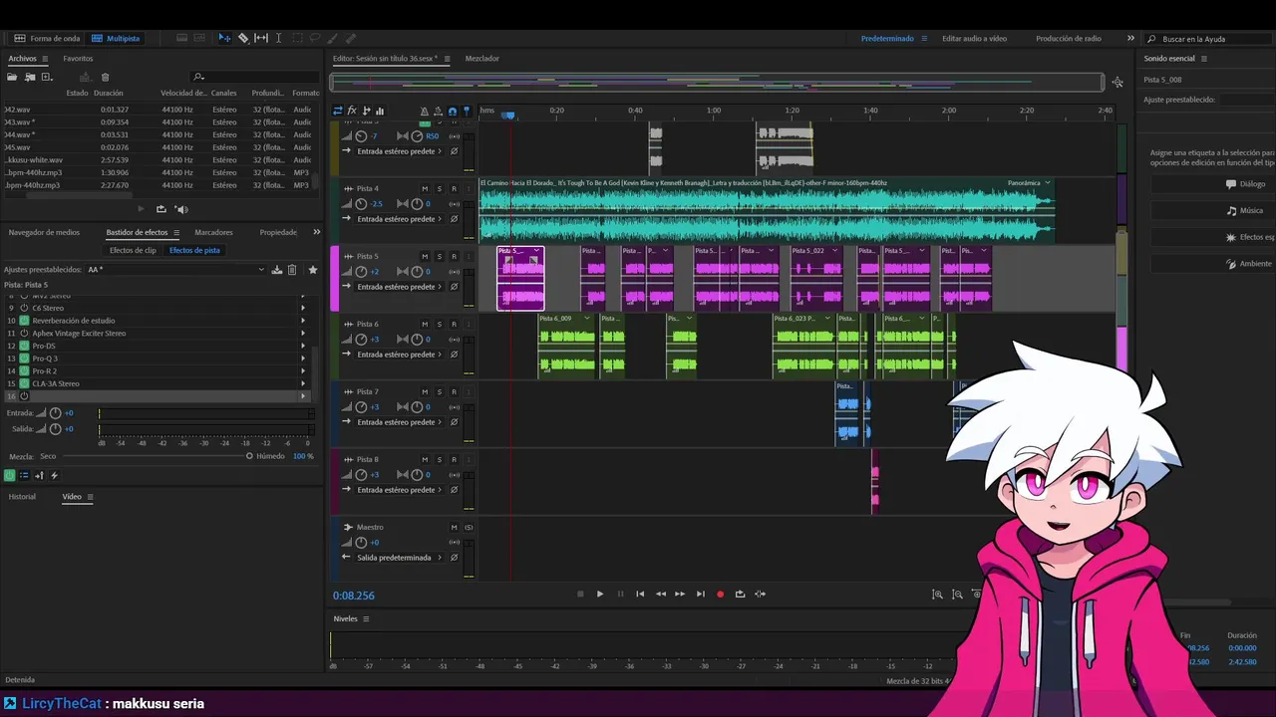Open the Pista 6_009 clip dropdown arrow
1276x717 pixels.
(587, 319)
